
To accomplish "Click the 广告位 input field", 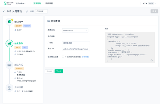I will click(x=76, y=43).
